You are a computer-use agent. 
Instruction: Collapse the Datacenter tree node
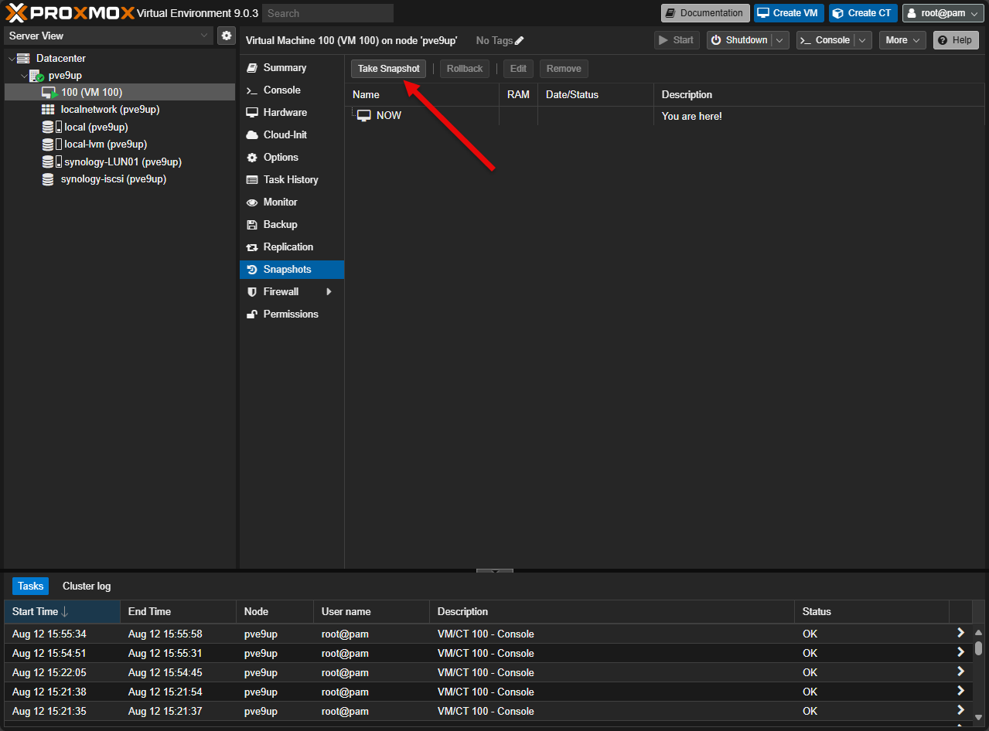coord(11,58)
